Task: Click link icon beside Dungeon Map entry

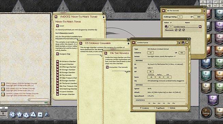Action: 58,54
